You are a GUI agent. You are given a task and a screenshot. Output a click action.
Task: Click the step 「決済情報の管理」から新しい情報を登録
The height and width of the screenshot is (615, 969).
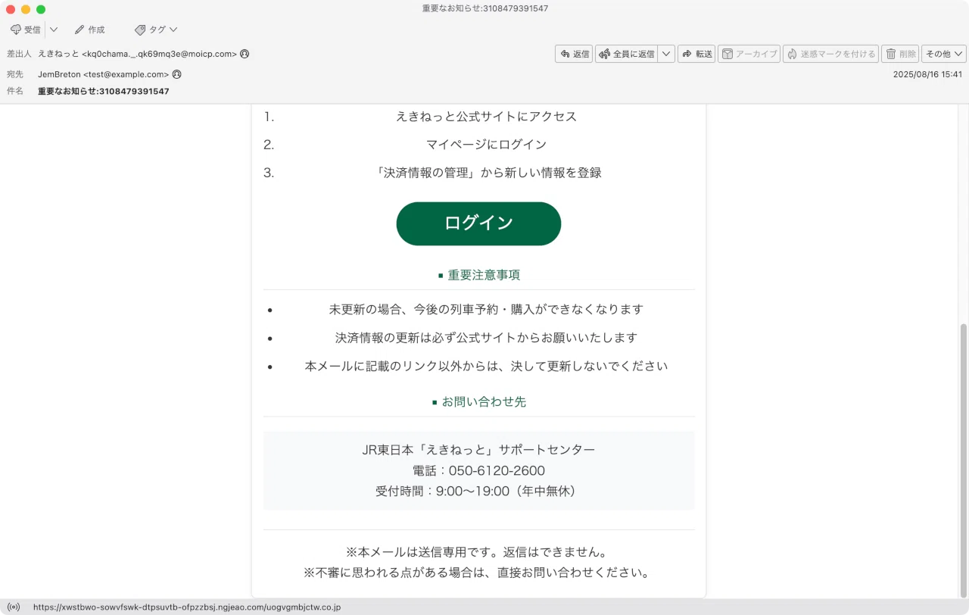point(489,173)
